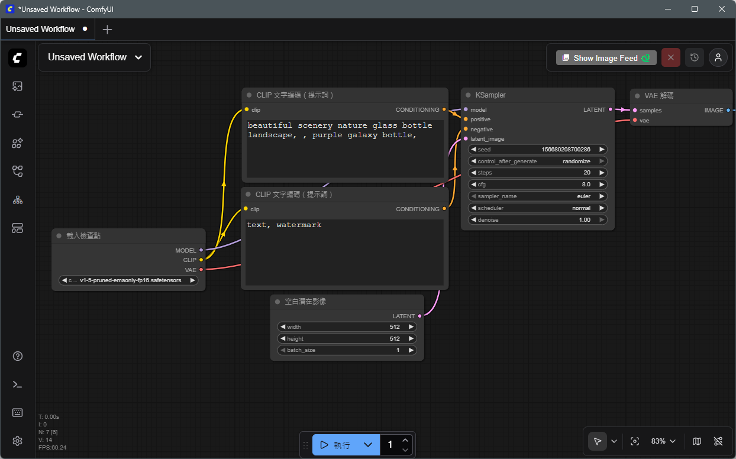Image resolution: width=736 pixels, height=459 pixels.
Task: Open the workflows sidebar icon
Action: tap(18, 172)
